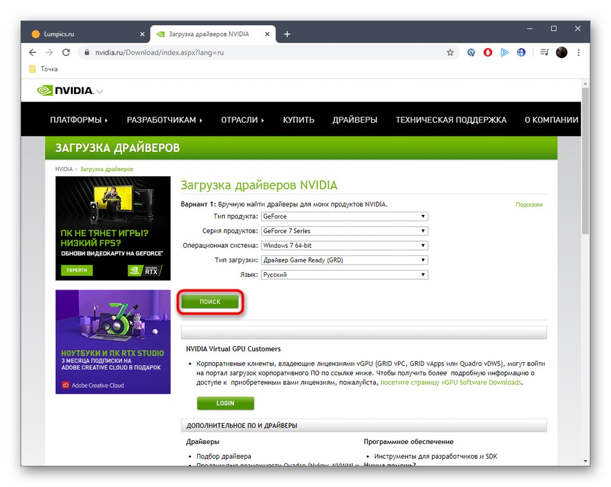Image resolution: width=611 pixels, height=487 pixels.
Task: Click О КОМПАНИИ menu item
Action: (551, 120)
